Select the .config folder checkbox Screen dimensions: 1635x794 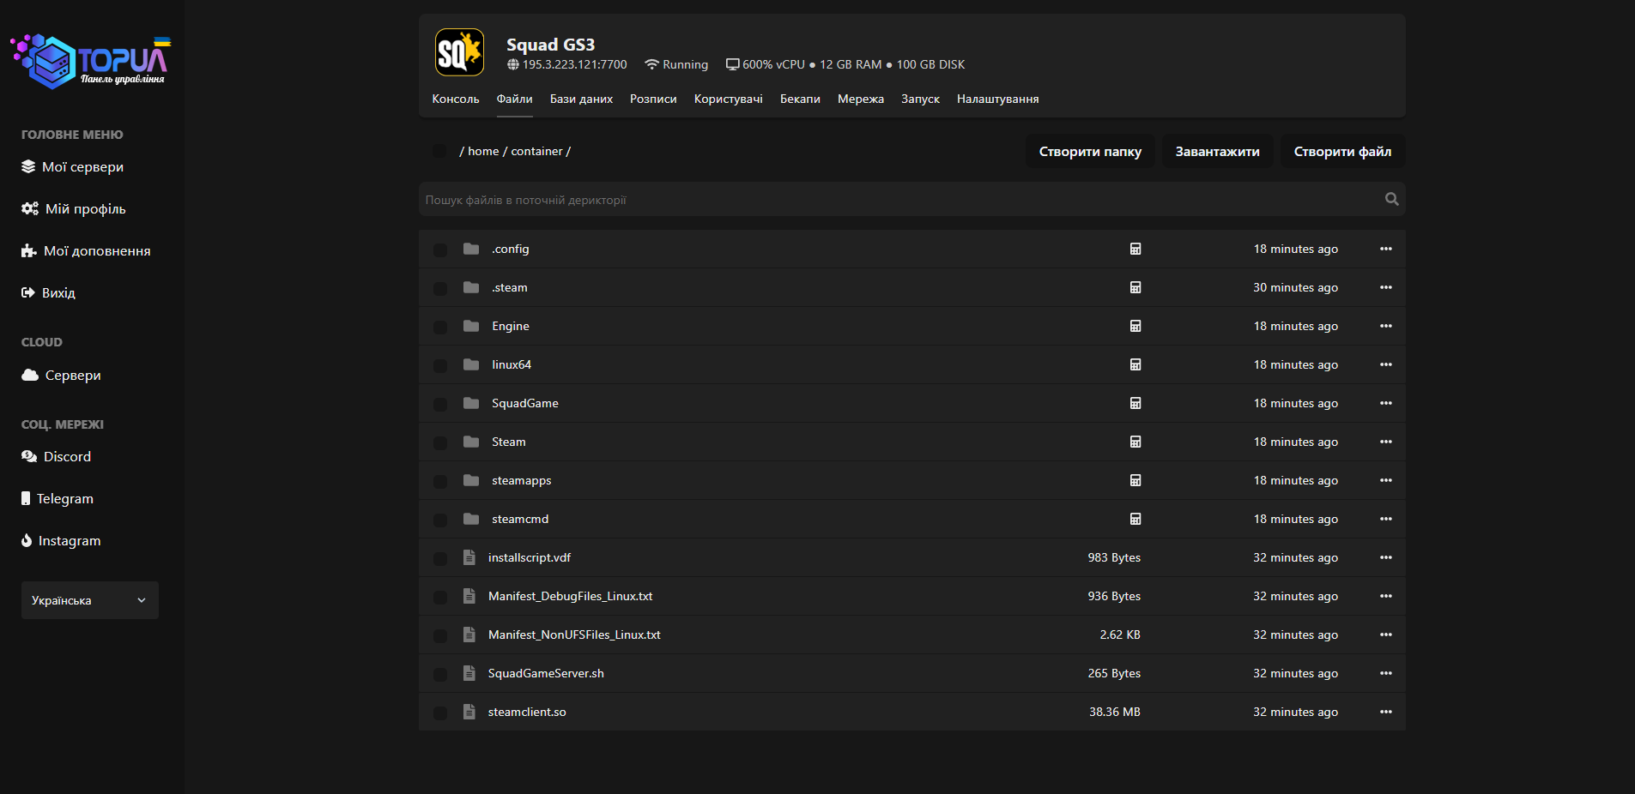click(x=440, y=250)
